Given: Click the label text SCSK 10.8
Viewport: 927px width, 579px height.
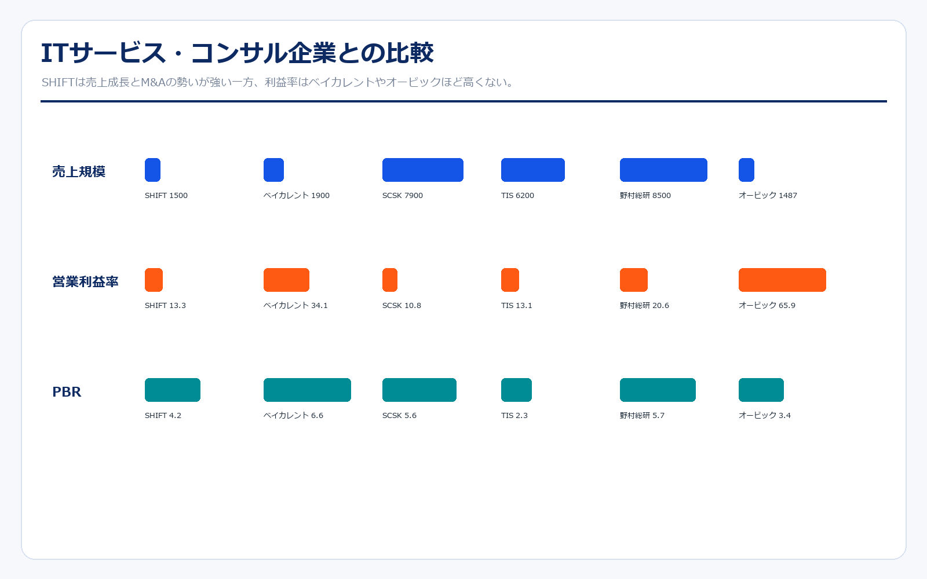Looking at the screenshot, I should click(x=402, y=306).
